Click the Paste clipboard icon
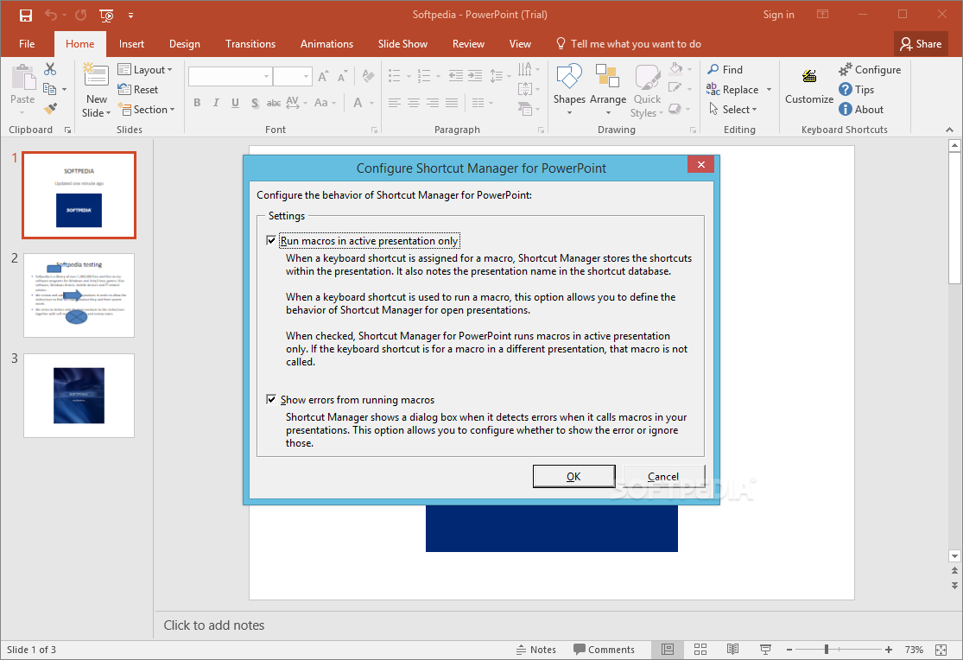The height and width of the screenshot is (660, 963). pyautogui.click(x=23, y=78)
